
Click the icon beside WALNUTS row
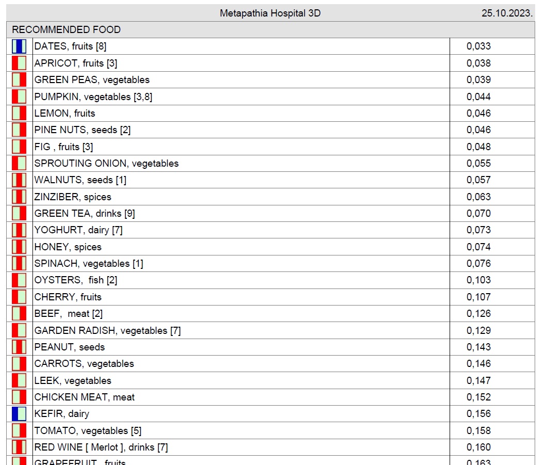tap(19, 180)
